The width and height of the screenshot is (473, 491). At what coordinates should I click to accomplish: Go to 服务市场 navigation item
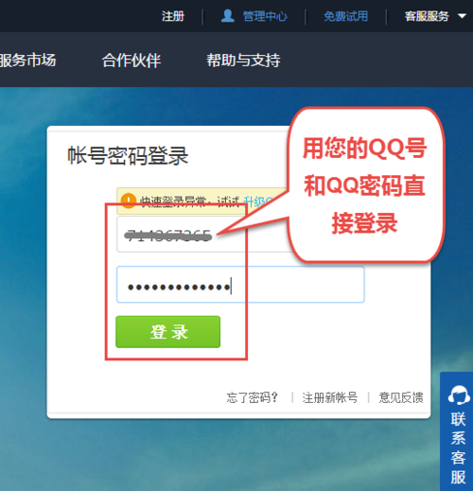point(28,60)
